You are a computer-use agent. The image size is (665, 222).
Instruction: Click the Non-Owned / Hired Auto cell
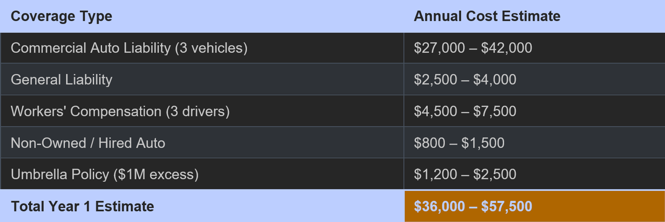(202, 143)
